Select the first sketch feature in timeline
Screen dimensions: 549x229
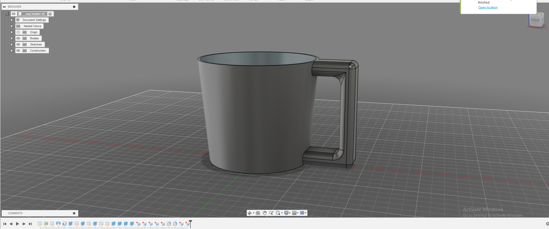click(x=40, y=224)
